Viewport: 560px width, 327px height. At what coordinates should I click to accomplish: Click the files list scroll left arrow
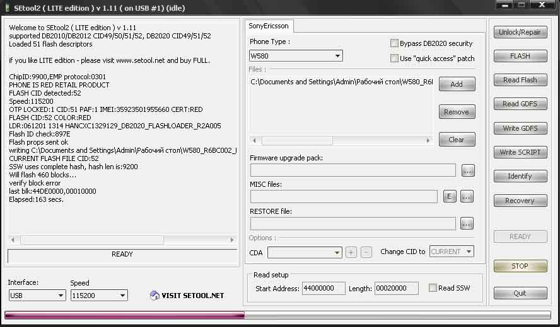(x=254, y=140)
